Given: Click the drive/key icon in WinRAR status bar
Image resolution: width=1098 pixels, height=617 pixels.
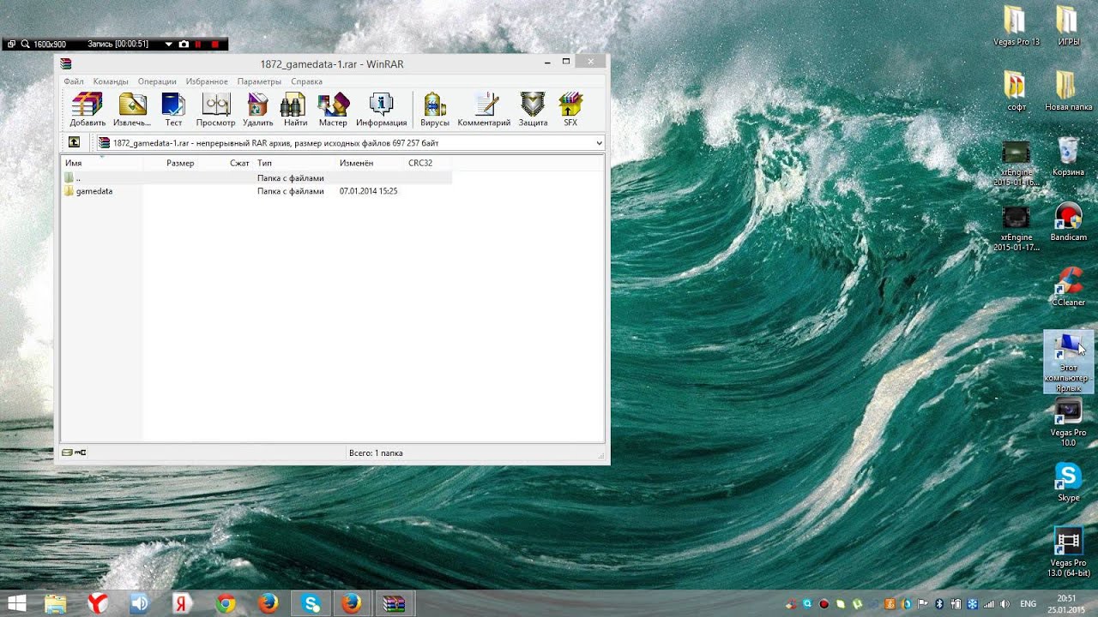Looking at the screenshot, I should click(74, 452).
